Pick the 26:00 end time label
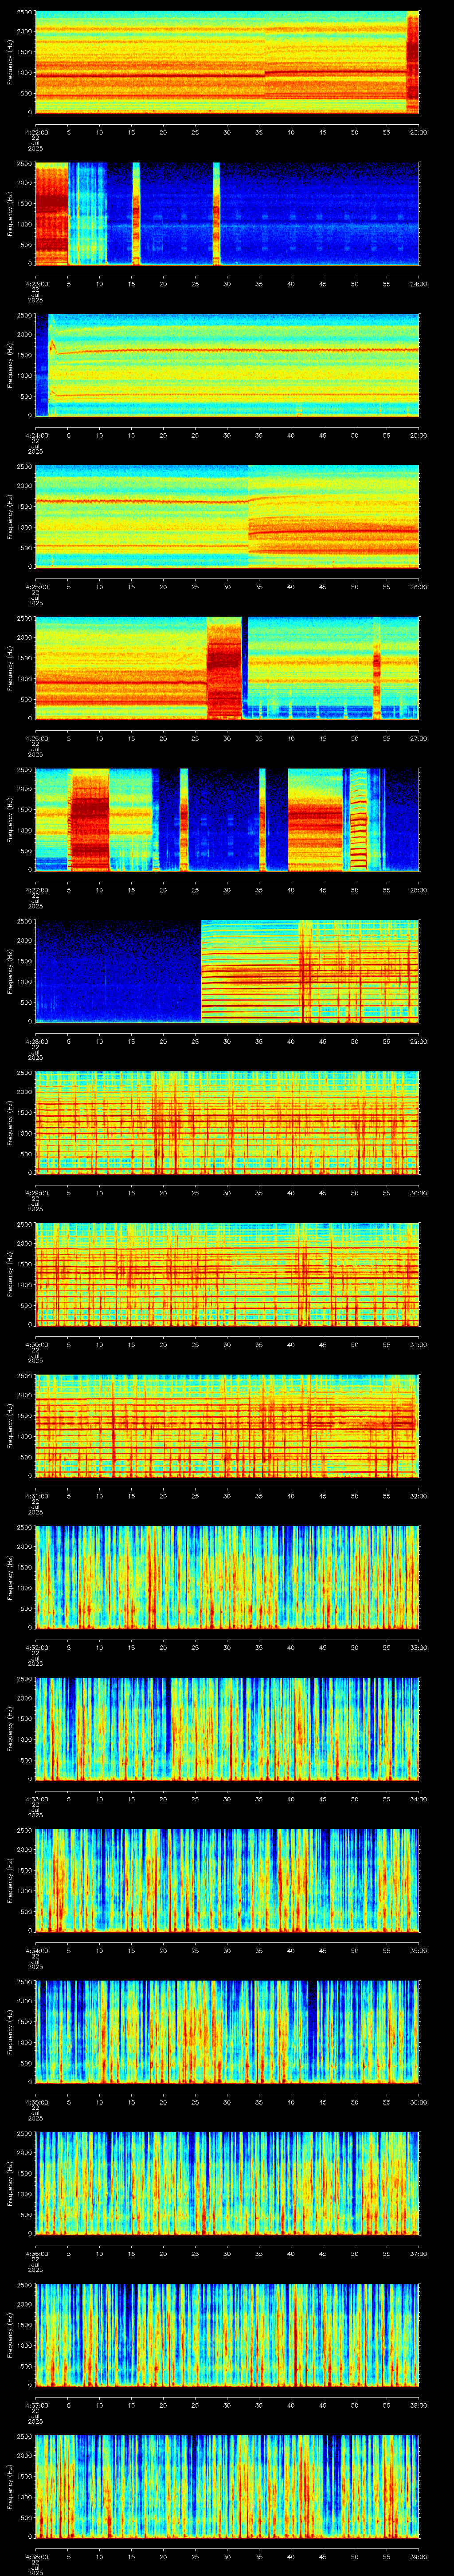 pos(418,586)
